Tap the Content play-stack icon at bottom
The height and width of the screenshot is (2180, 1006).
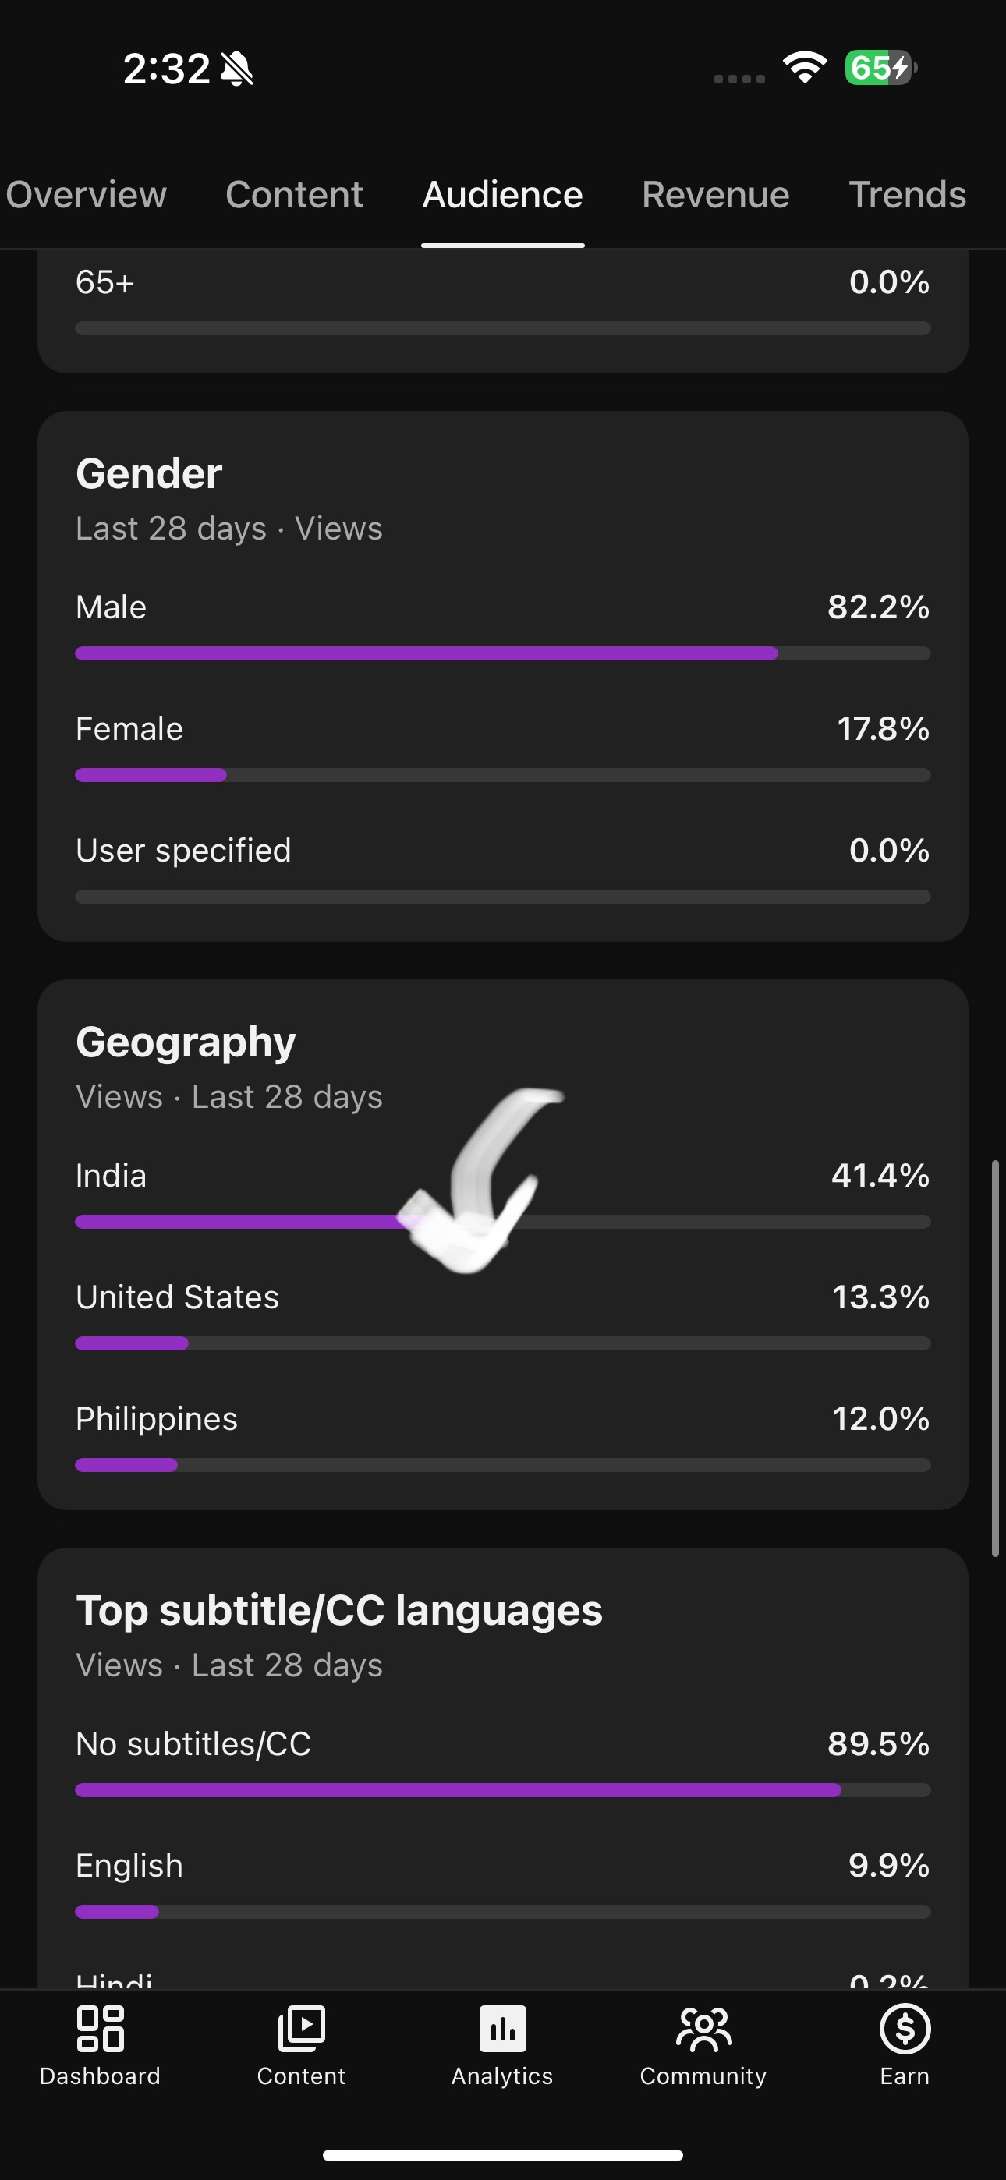[302, 2030]
